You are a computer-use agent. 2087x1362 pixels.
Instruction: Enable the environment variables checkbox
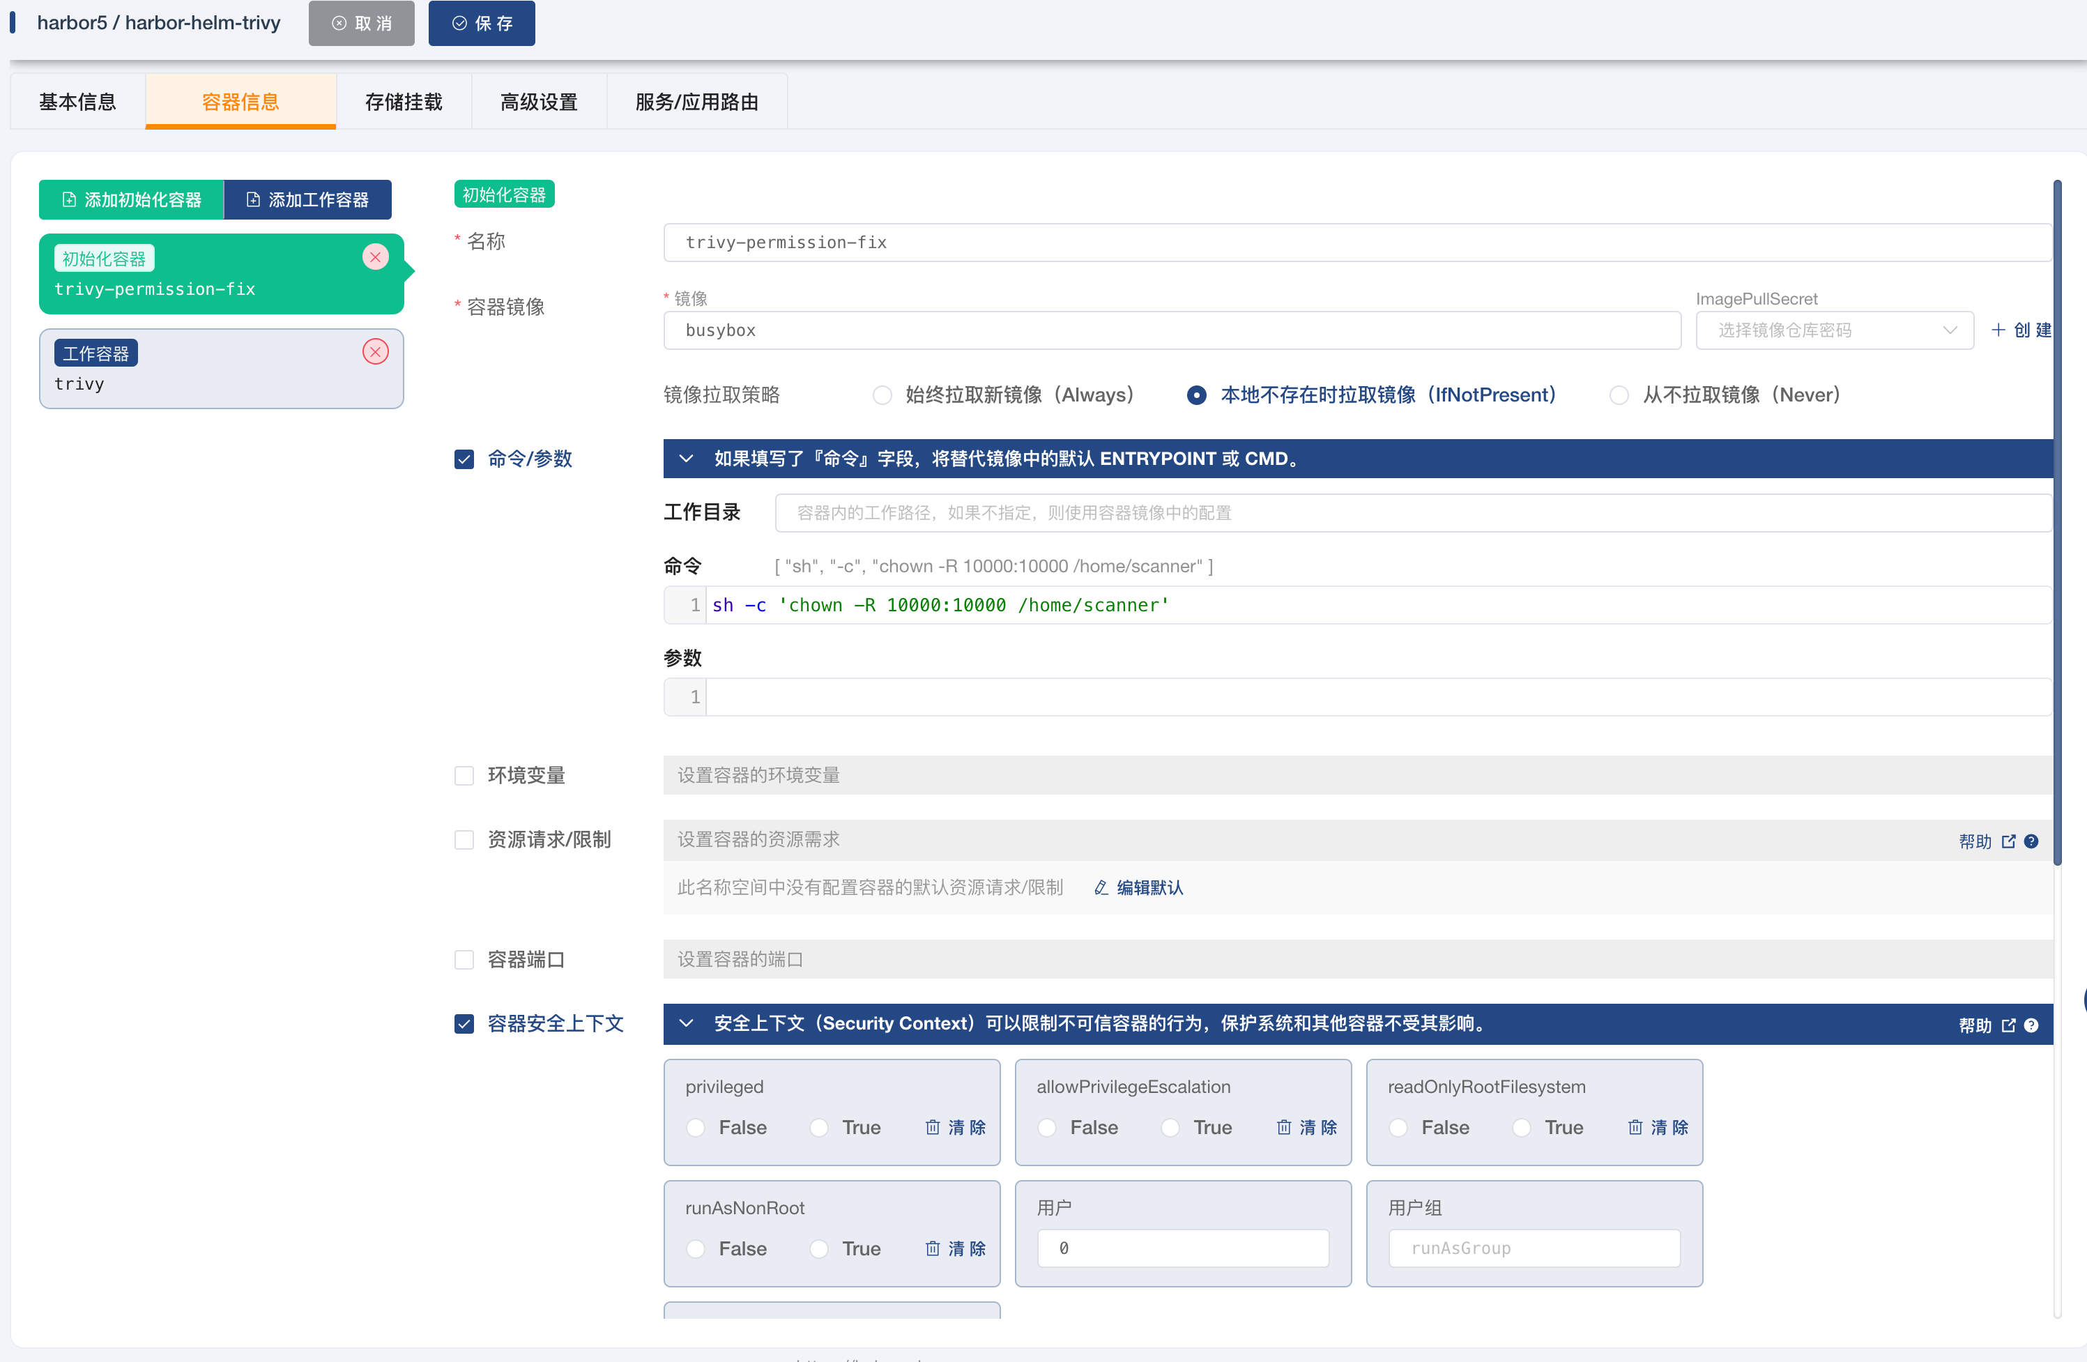(x=464, y=775)
